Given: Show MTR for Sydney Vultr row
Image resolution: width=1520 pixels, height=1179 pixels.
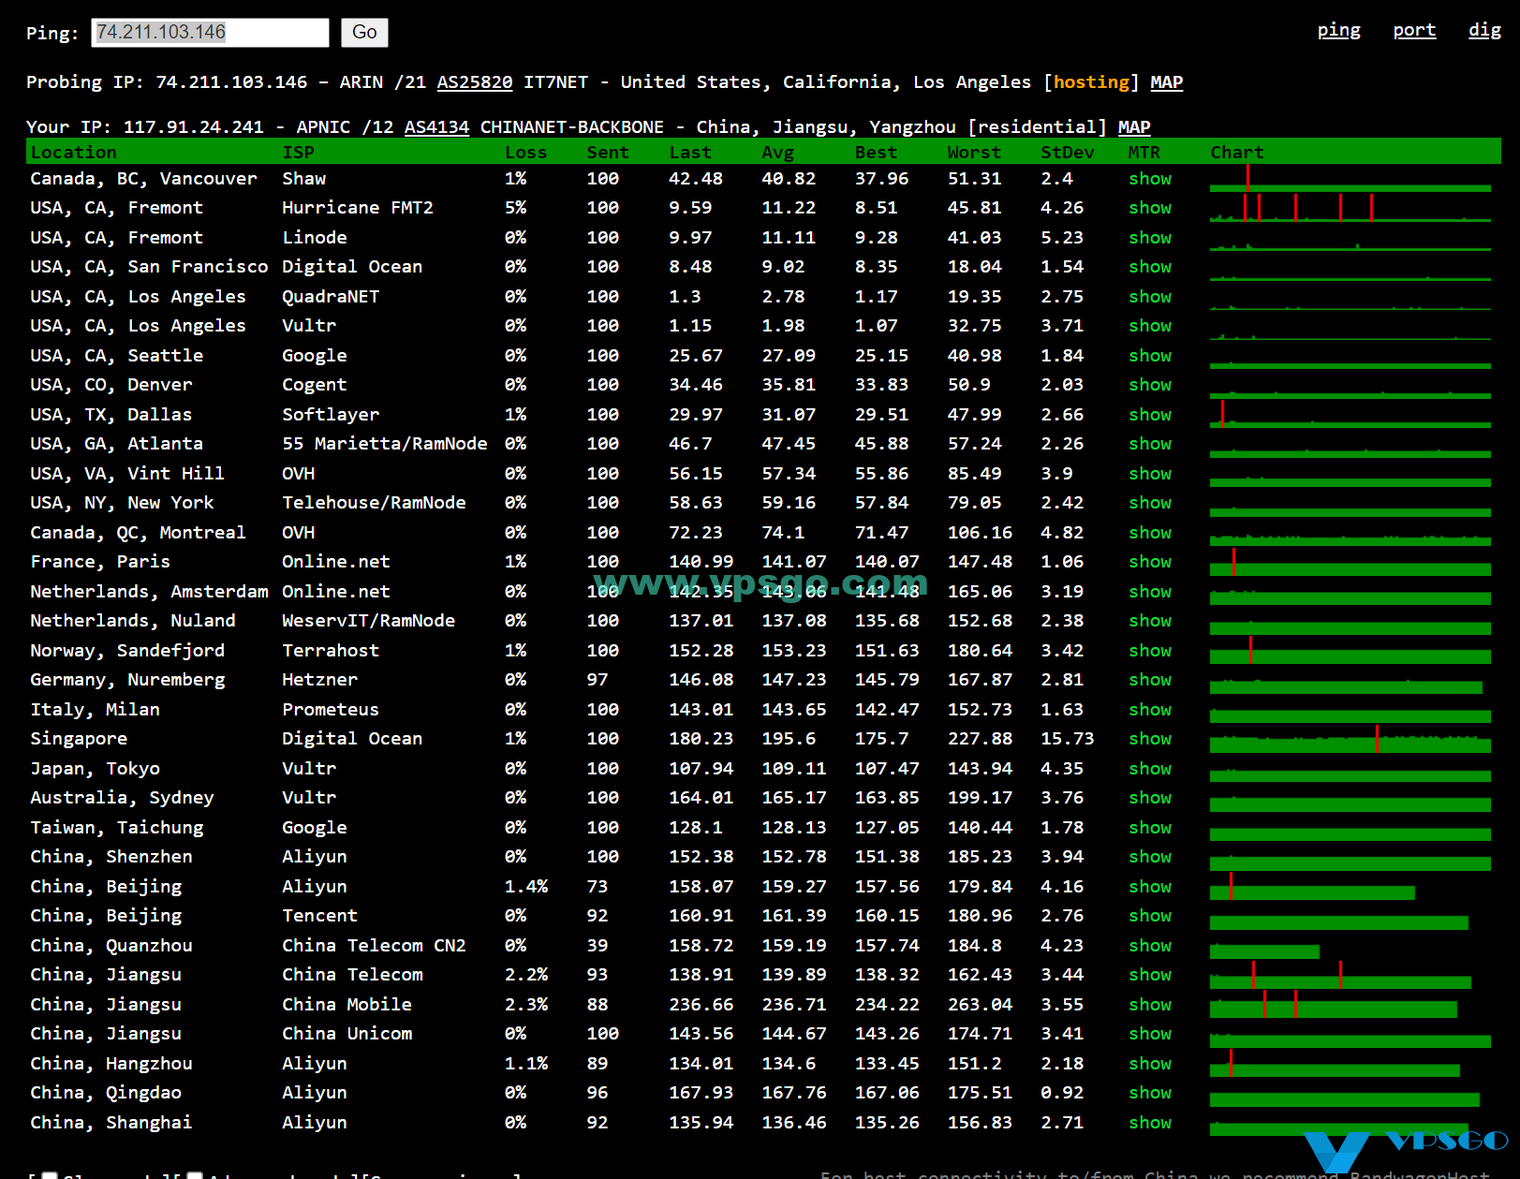Looking at the screenshot, I should point(1150,798).
